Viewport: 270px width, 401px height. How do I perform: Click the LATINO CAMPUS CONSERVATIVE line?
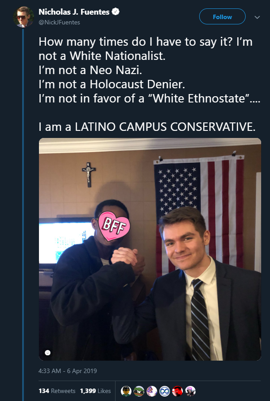(x=147, y=126)
